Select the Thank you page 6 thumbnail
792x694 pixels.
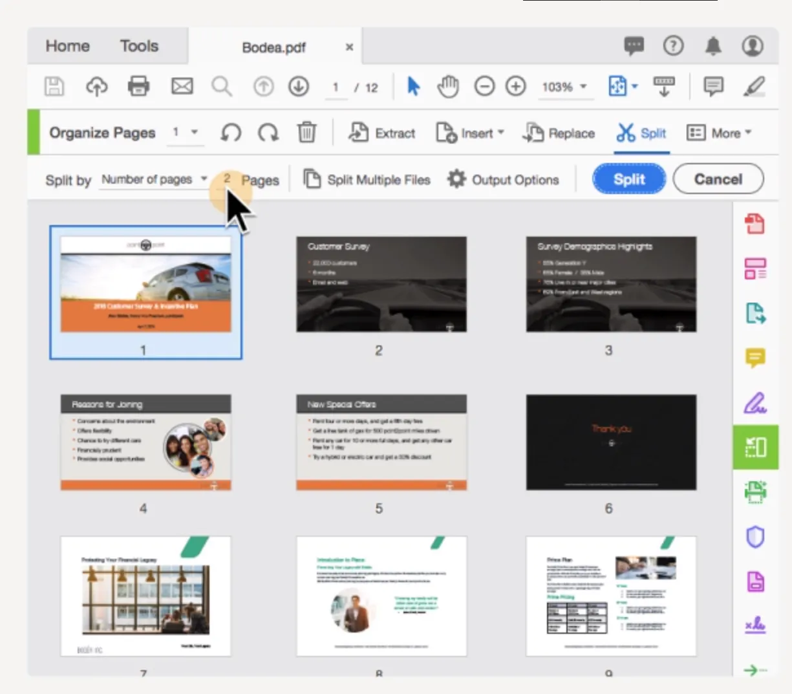click(x=611, y=442)
